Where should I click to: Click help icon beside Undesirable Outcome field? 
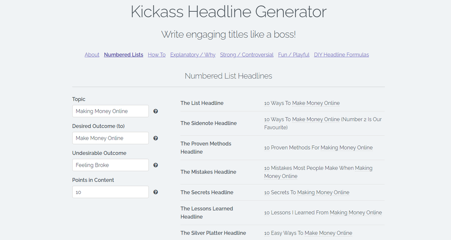156,165
